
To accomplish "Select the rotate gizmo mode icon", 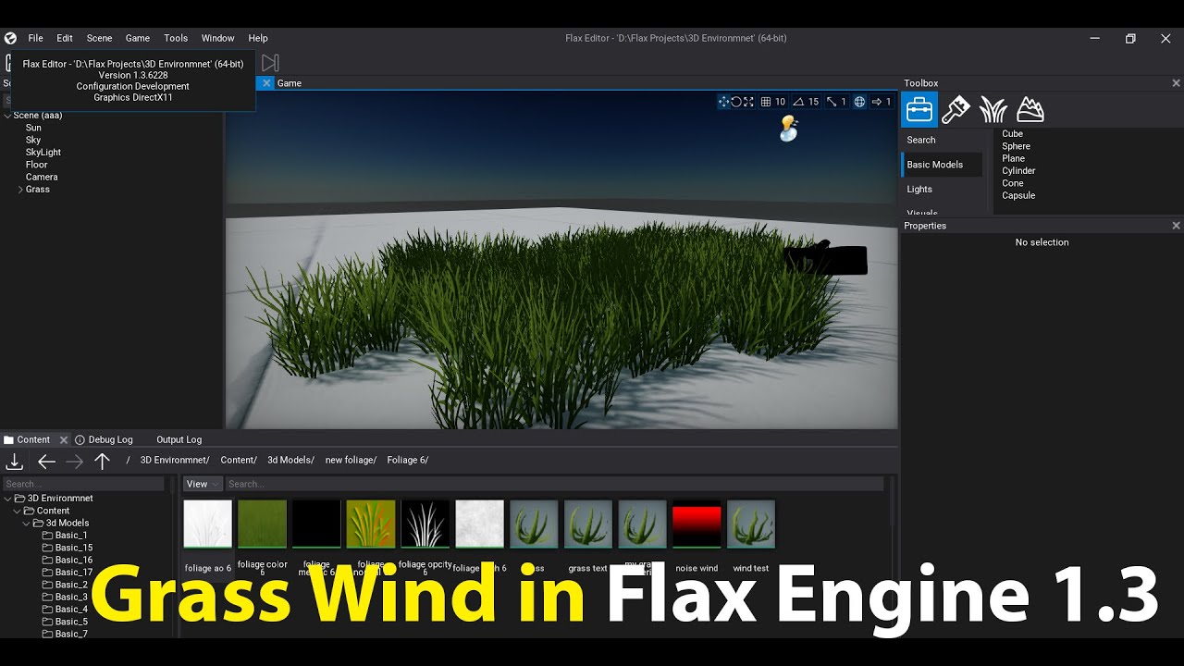I will click(736, 102).
